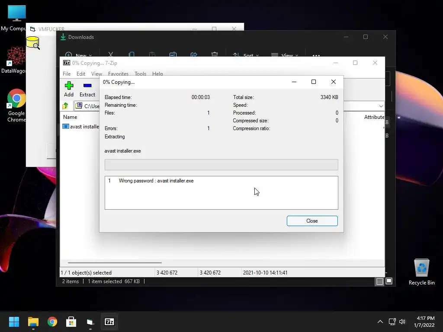The image size is (443, 332).
Task: Click the New button in Downloads window
Action: click(x=79, y=55)
